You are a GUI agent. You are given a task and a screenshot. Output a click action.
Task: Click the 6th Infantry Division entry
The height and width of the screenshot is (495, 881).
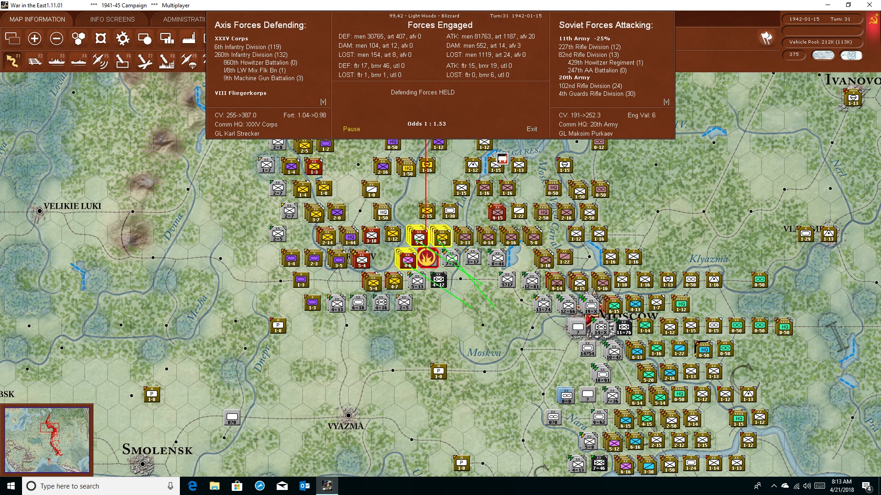point(248,47)
